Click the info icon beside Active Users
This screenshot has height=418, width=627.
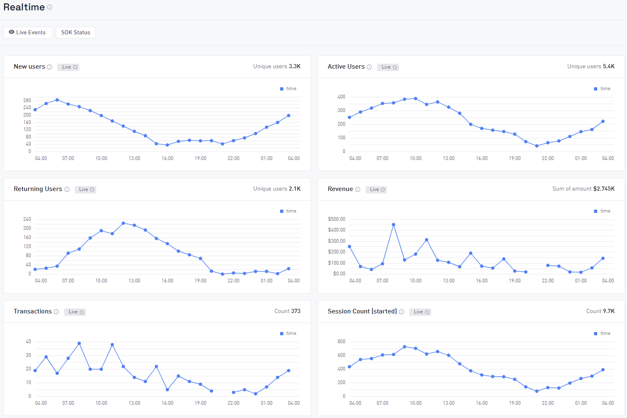click(x=369, y=67)
